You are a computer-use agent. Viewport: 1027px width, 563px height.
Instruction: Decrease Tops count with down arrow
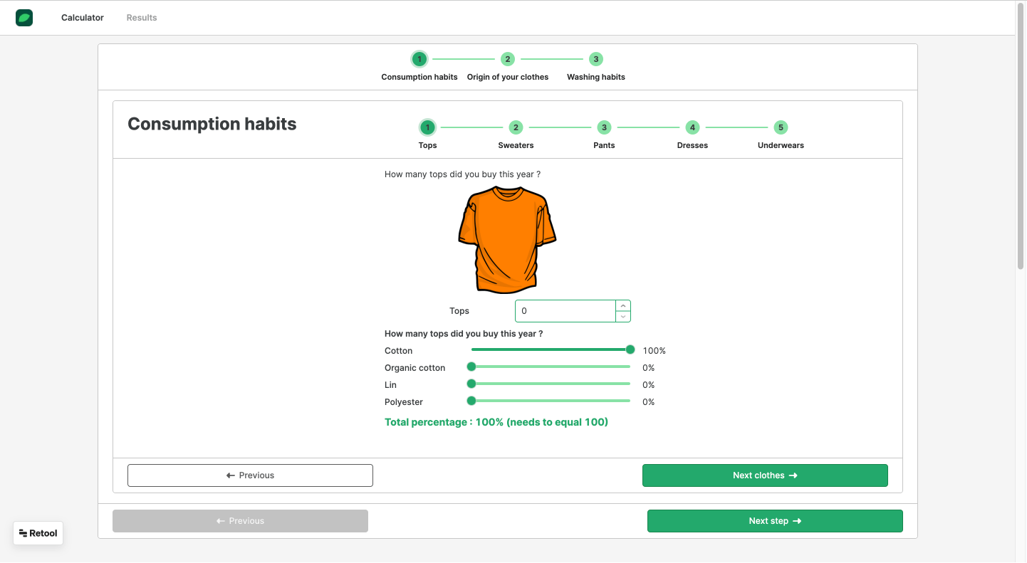623,316
